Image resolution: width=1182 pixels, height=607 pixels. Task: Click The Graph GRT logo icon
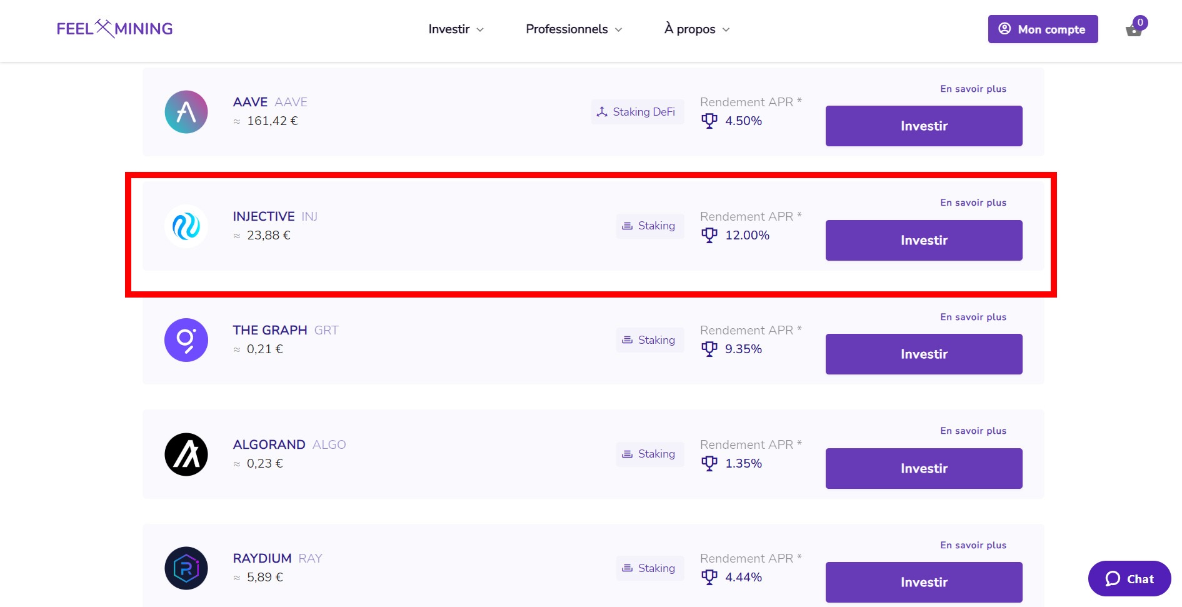point(186,340)
